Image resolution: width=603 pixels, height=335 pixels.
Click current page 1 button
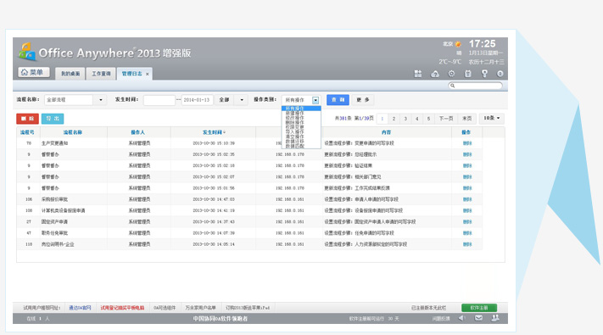[382, 119]
